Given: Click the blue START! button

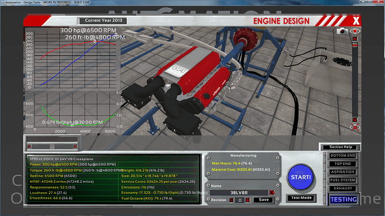Looking at the screenshot, I should pos(301,177).
